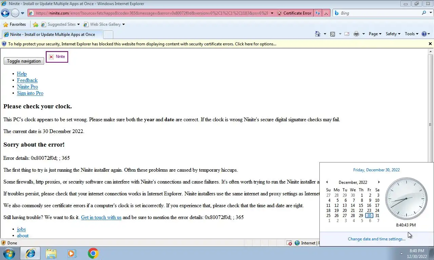Image resolution: width=434 pixels, height=260 pixels.
Task: Click the Read Mail icon
Action: 347,34
